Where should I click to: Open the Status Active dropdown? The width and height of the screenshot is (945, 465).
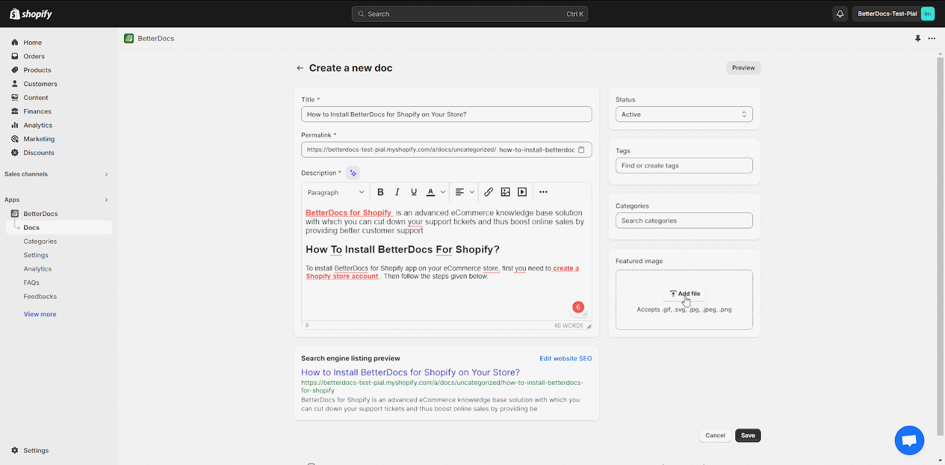[684, 114]
